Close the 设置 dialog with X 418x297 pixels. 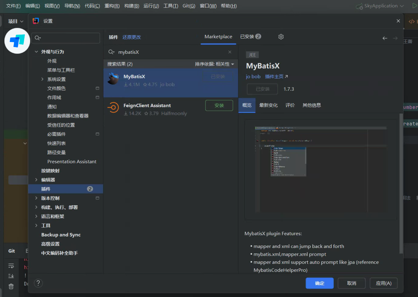tap(398, 21)
